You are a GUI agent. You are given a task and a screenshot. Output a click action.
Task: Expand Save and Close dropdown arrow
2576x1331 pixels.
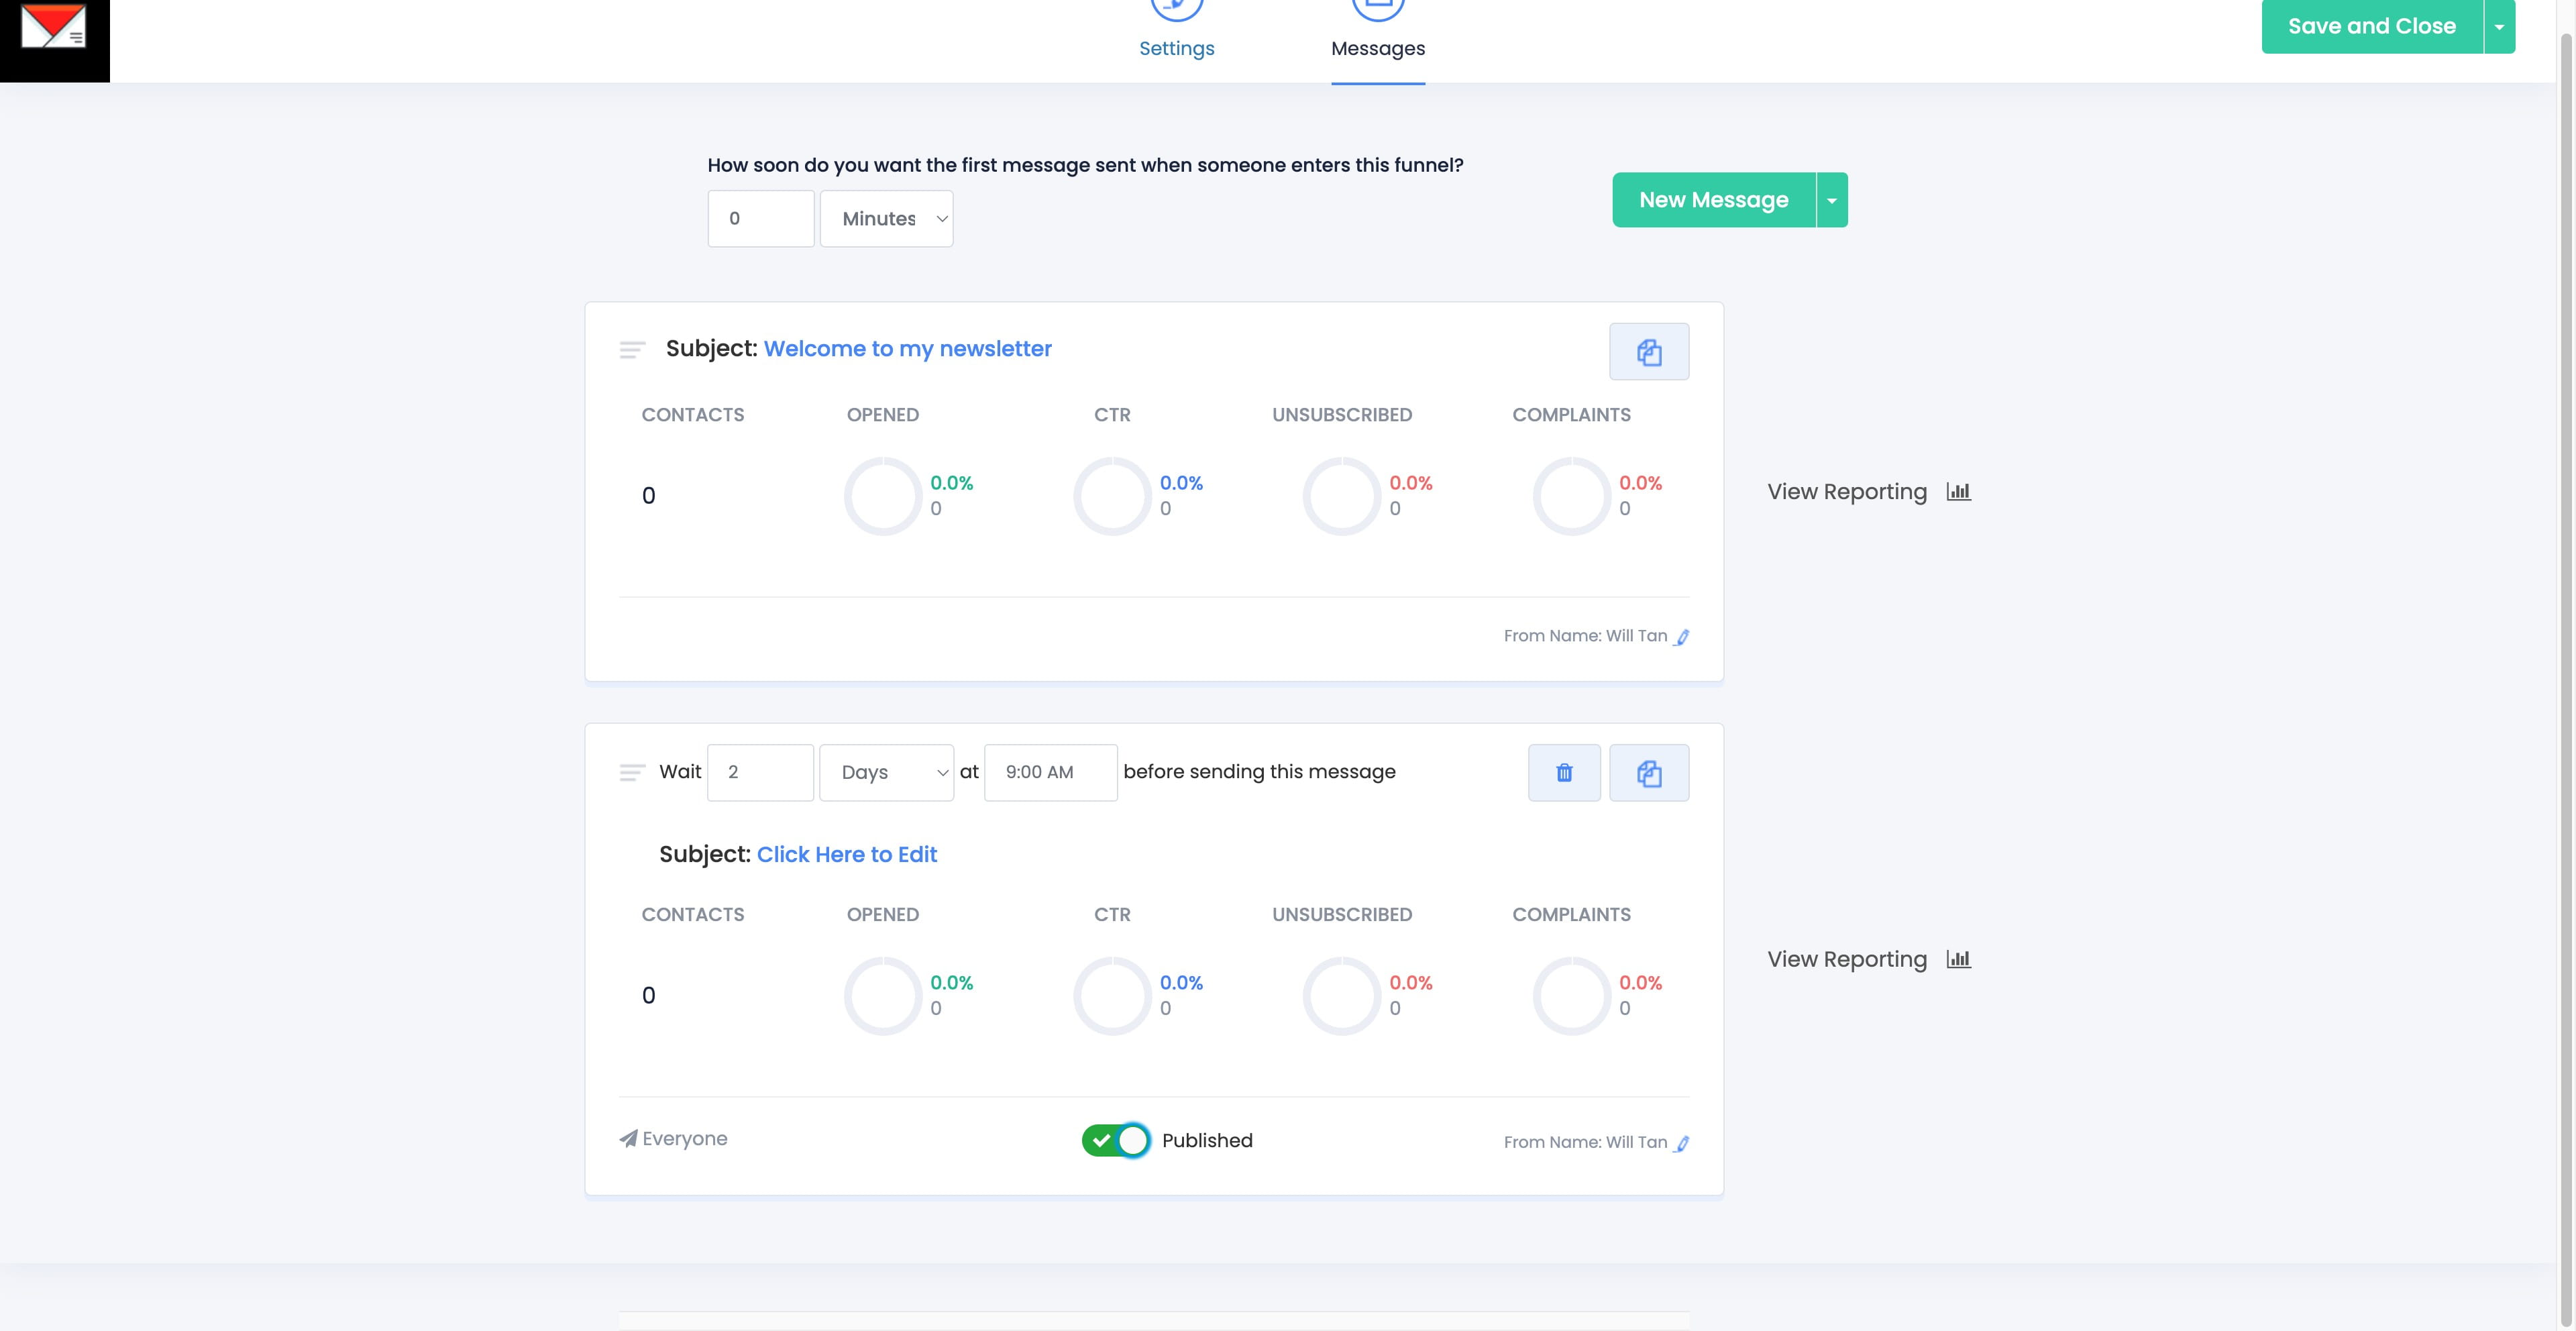2498,27
